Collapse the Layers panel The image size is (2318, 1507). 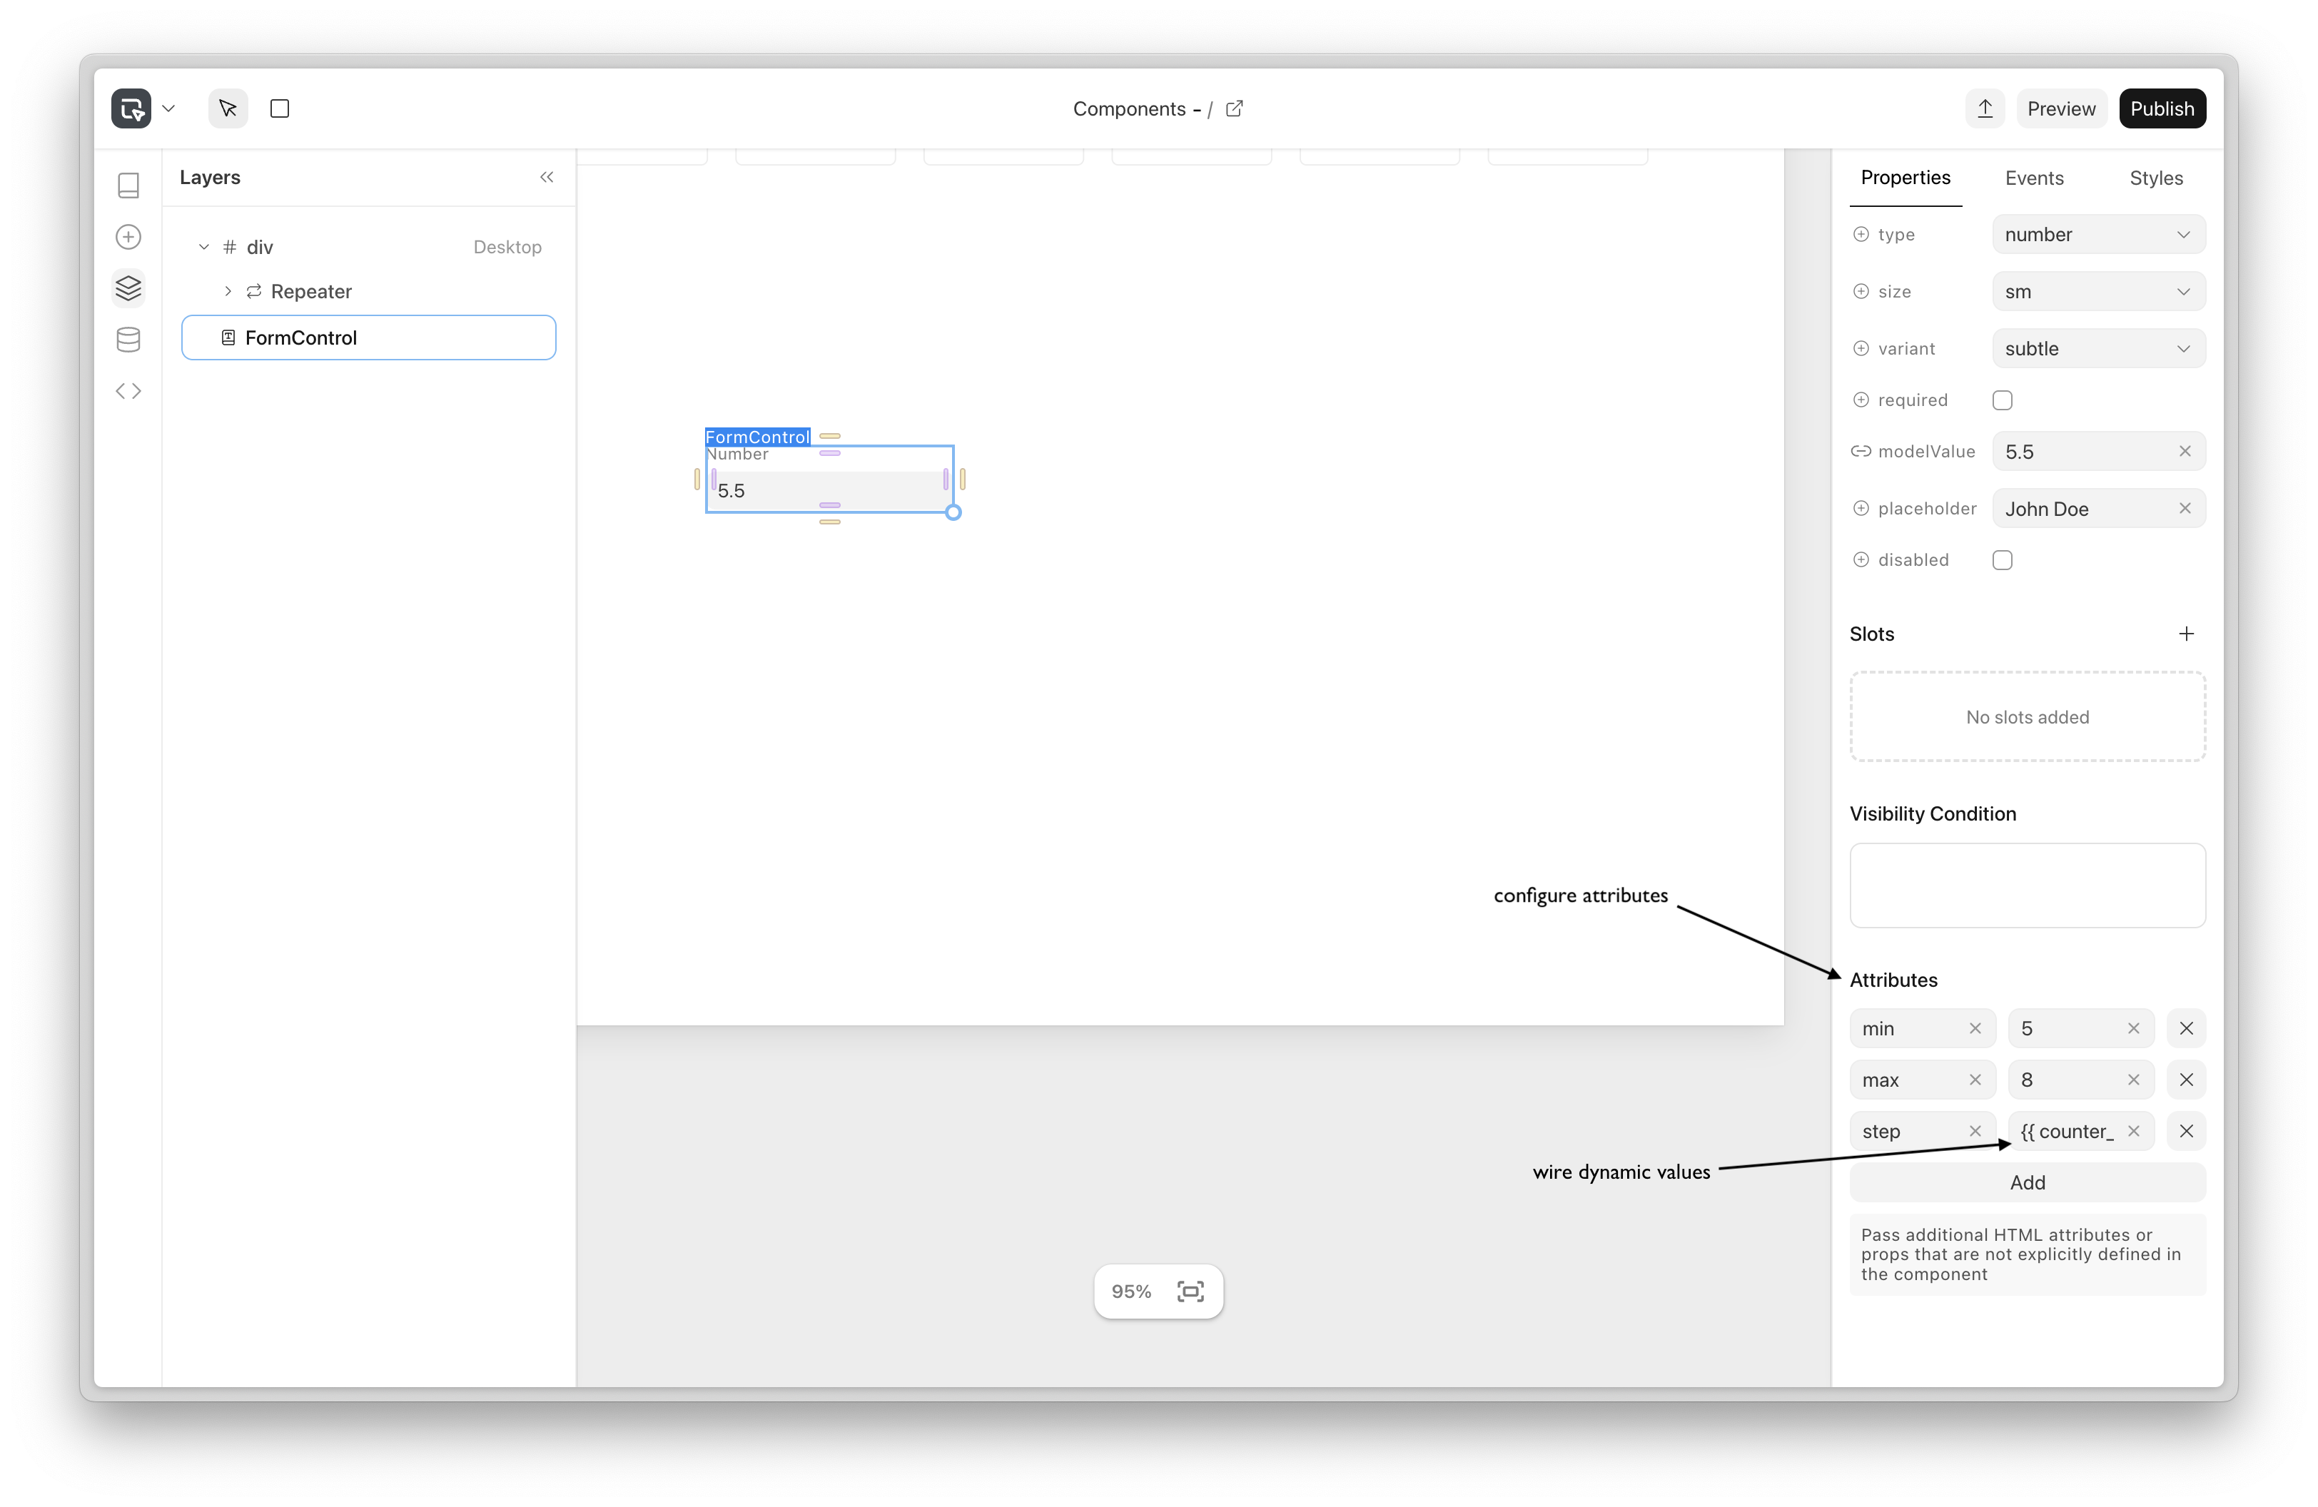(547, 177)
